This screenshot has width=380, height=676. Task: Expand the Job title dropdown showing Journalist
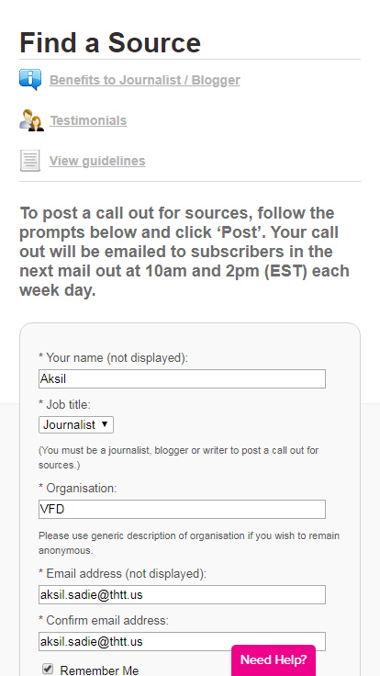tap(76, 424)
